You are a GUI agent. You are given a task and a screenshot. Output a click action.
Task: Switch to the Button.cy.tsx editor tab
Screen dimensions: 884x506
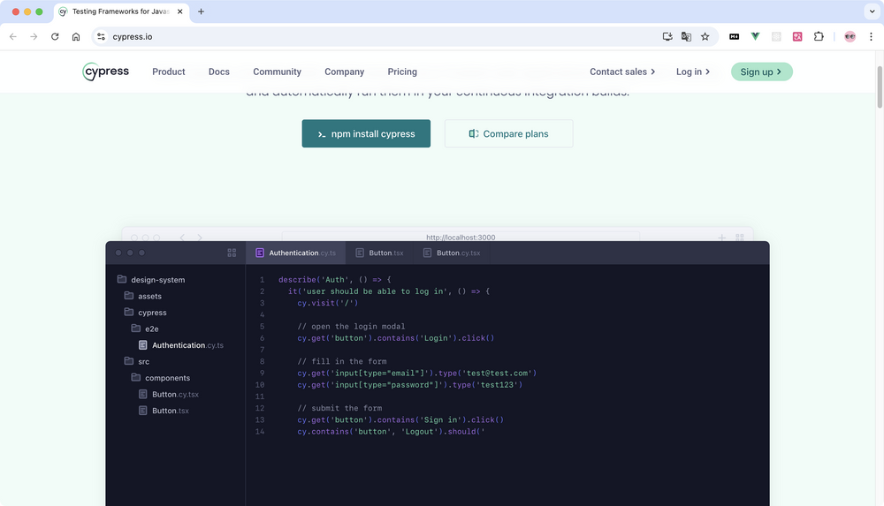point(452,253)
